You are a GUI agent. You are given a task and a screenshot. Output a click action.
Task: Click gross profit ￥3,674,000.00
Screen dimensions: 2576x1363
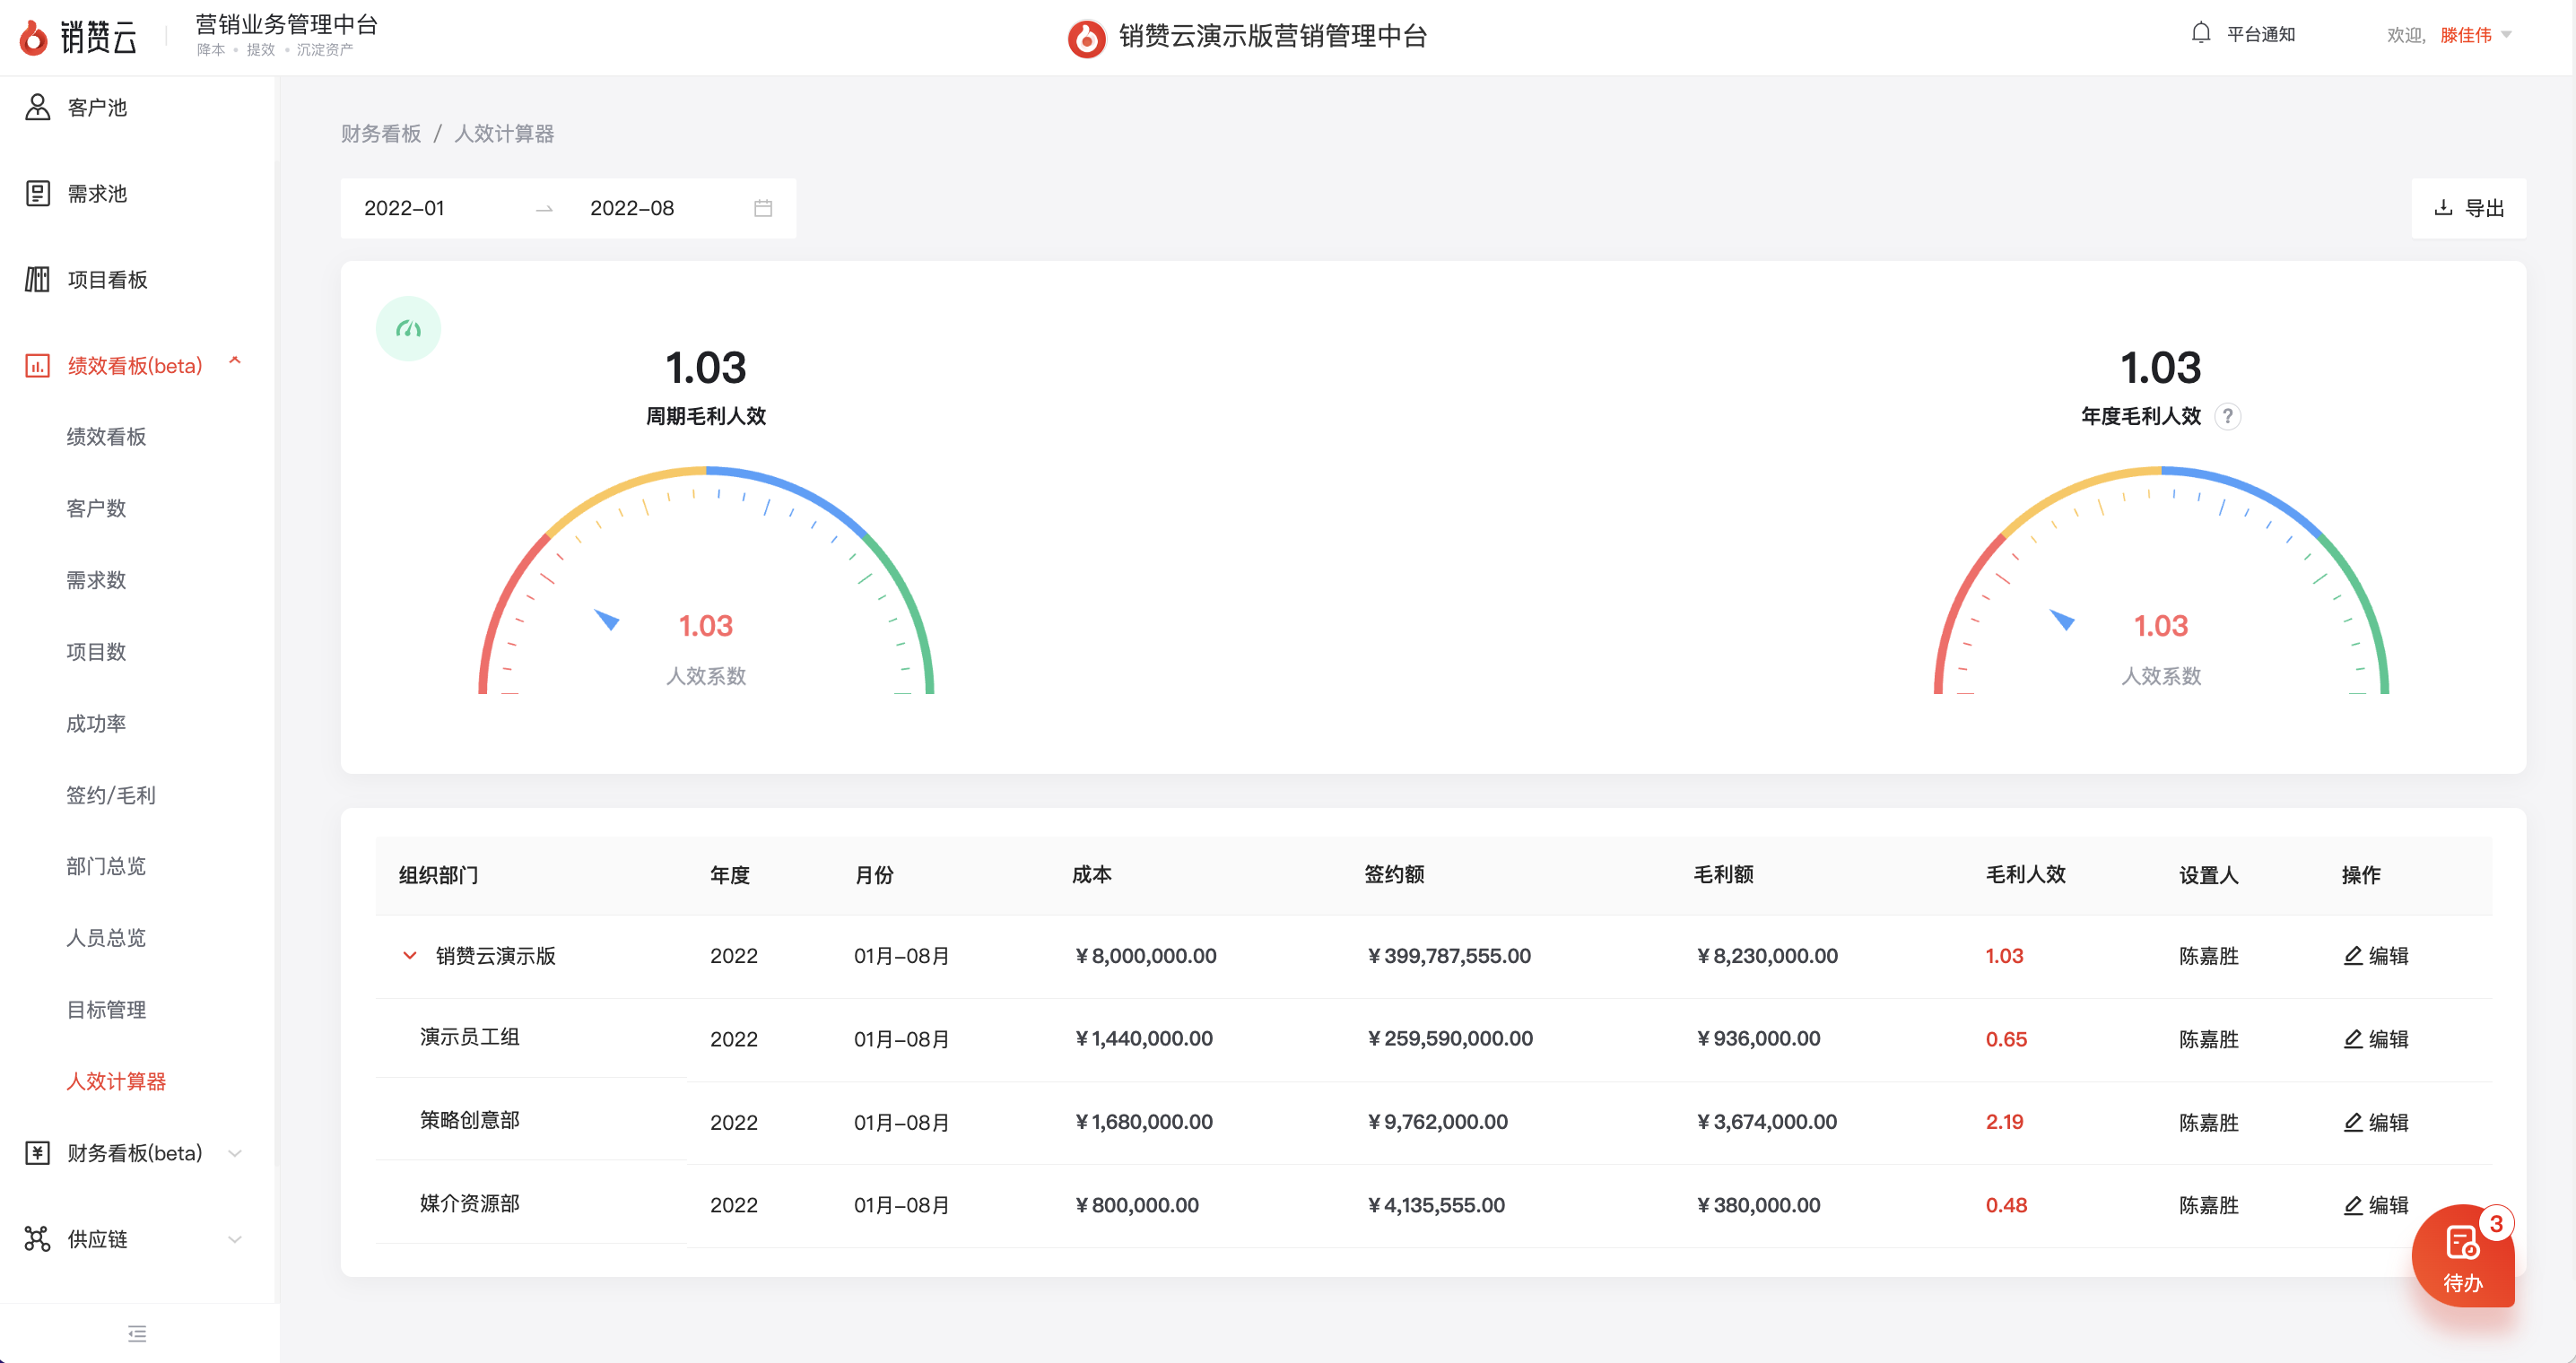(x=1765, y=1122)
